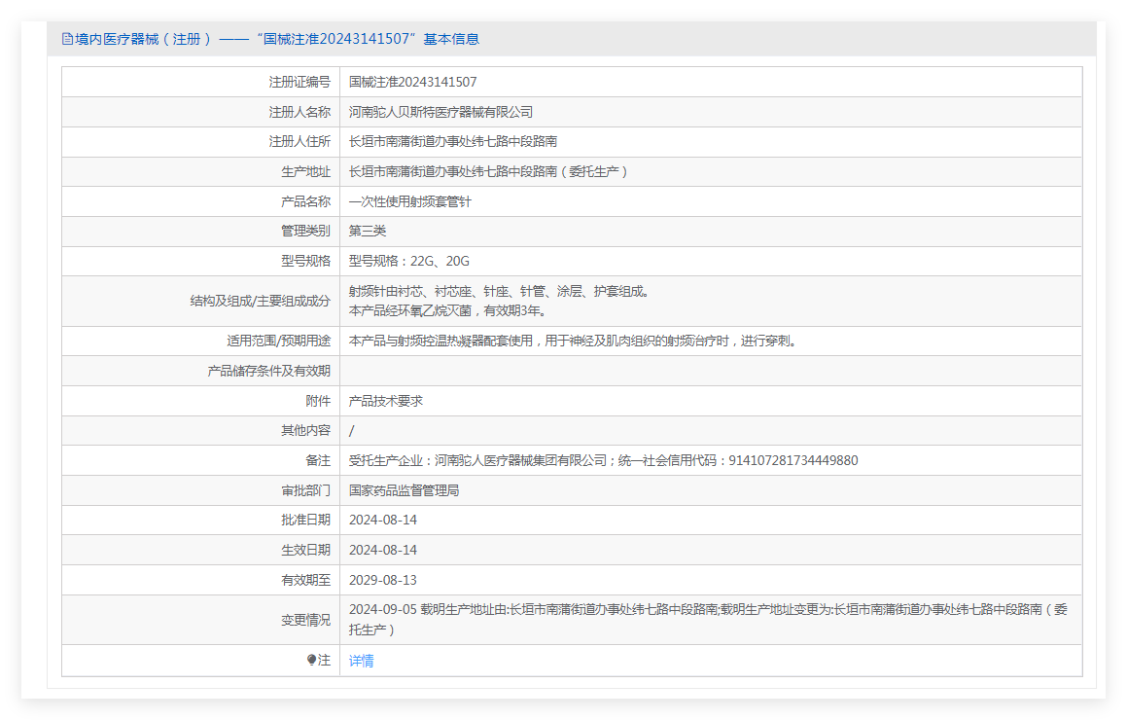Select product name 一次性使用射频套管针
This screenshot has height=720, width=1127.
pos(409,202)
